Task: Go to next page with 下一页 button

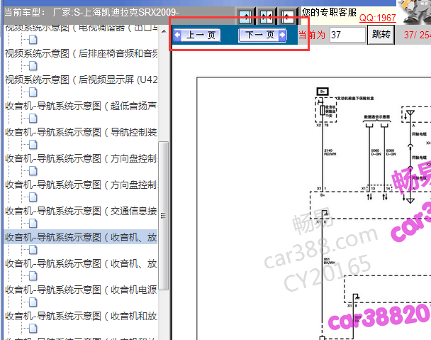Action: (x=262, y=35)
